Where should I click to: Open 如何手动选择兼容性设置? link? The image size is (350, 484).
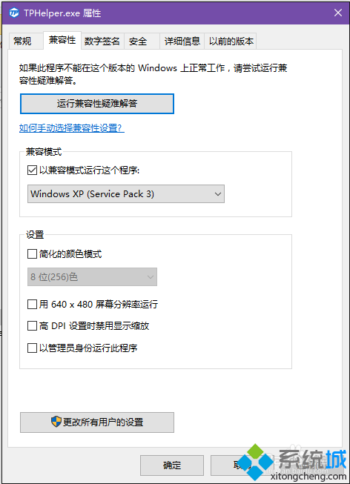72,127
